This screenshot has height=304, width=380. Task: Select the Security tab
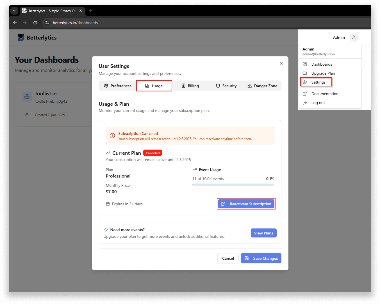(226, 86)
